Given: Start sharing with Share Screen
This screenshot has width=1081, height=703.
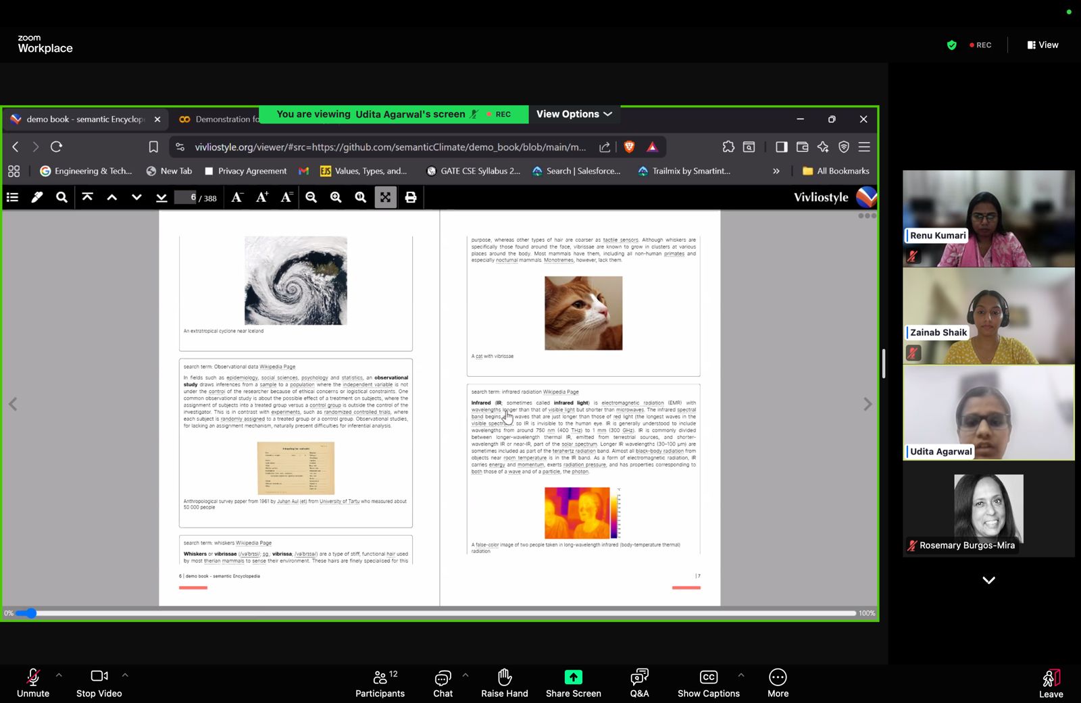Looking at the screenshot, I should [573, 683].
